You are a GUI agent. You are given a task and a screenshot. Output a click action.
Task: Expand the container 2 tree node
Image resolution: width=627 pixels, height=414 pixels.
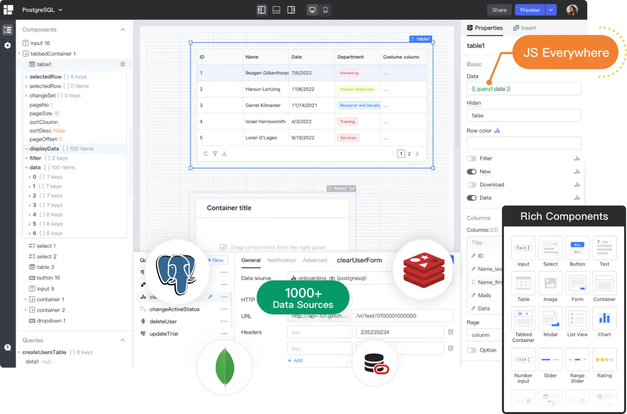pos(26,310)
